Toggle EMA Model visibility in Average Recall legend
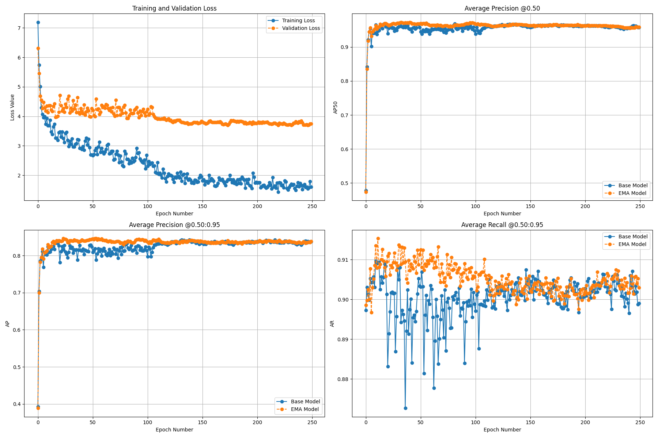658x438 pixels. [x=629, y=244]
